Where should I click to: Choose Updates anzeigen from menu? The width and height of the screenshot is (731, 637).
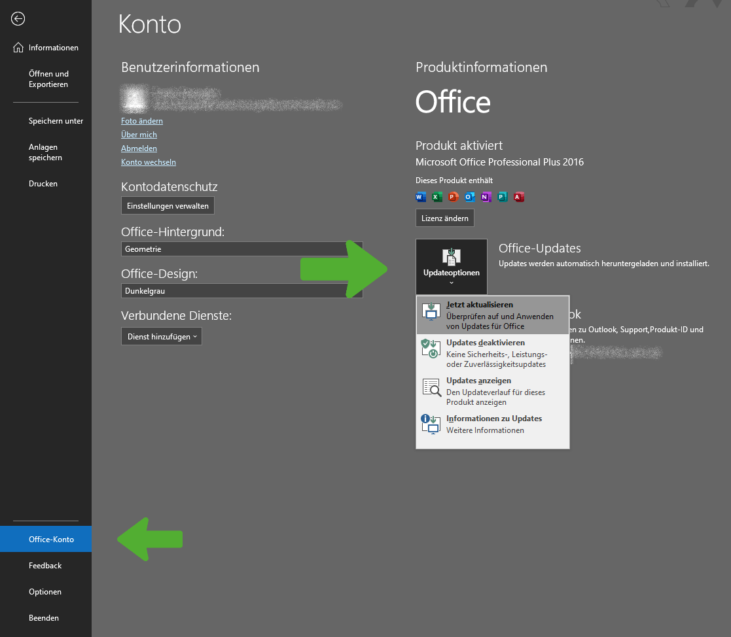[493, 391]
